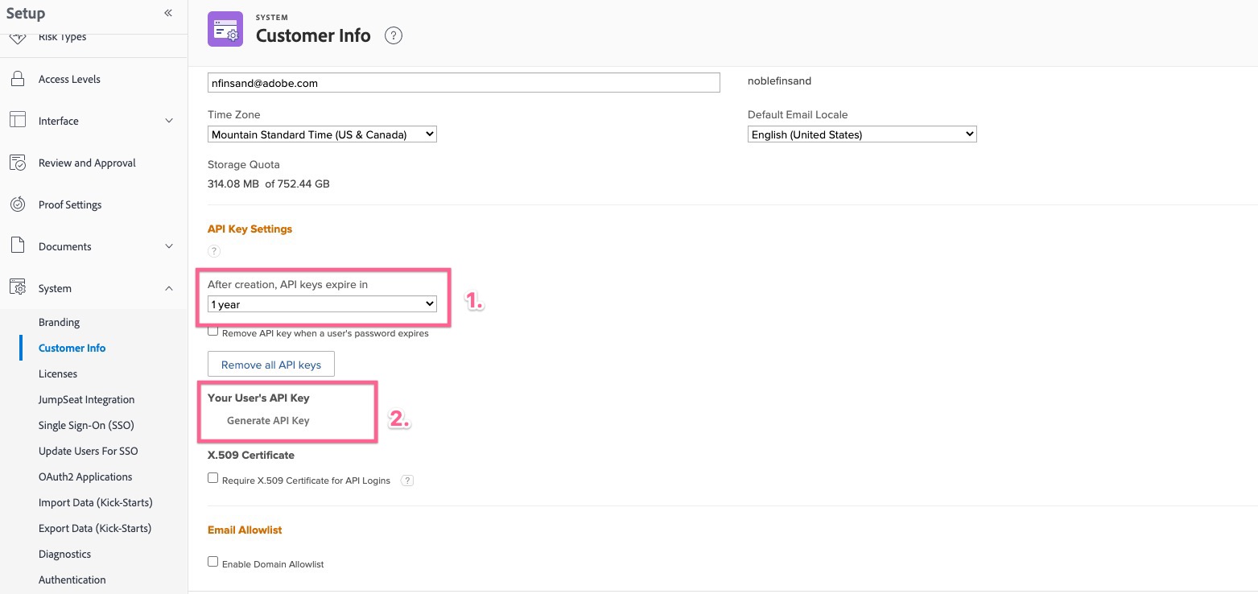Click the Access Levels lock icon

click(x=18, y=79)
